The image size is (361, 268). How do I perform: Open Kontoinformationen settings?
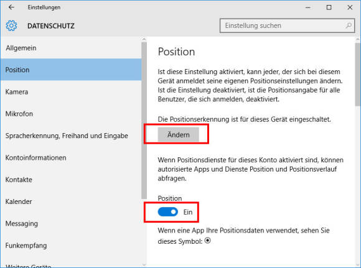point(71,157)
